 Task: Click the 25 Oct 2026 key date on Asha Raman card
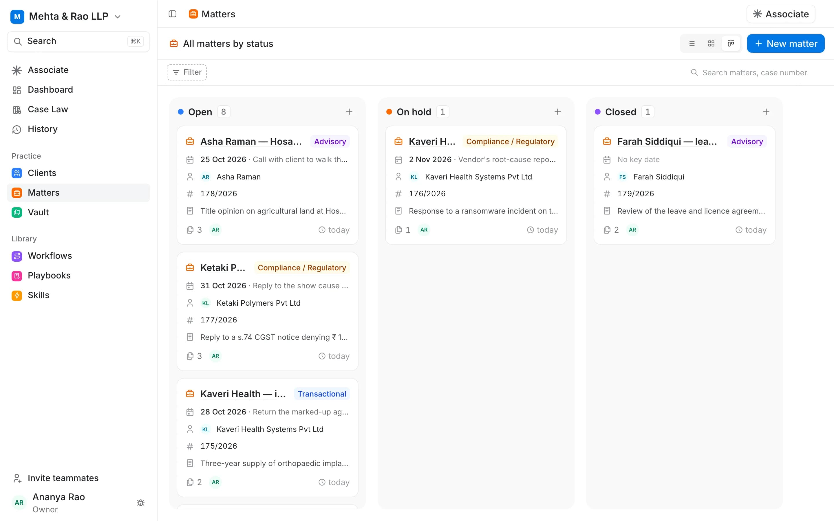tap(223, 159)
